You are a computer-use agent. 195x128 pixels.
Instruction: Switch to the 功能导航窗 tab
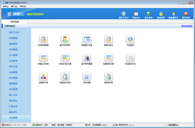15,22
